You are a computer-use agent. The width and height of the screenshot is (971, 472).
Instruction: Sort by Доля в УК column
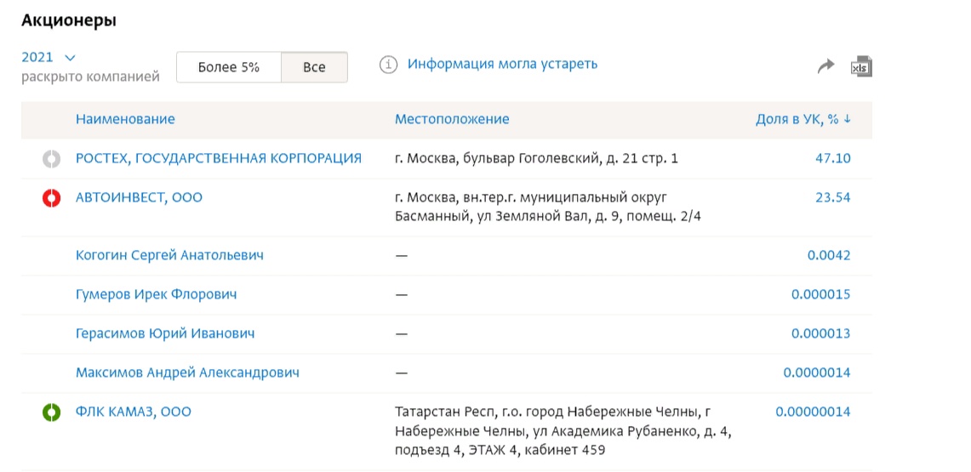coord(803,119)
